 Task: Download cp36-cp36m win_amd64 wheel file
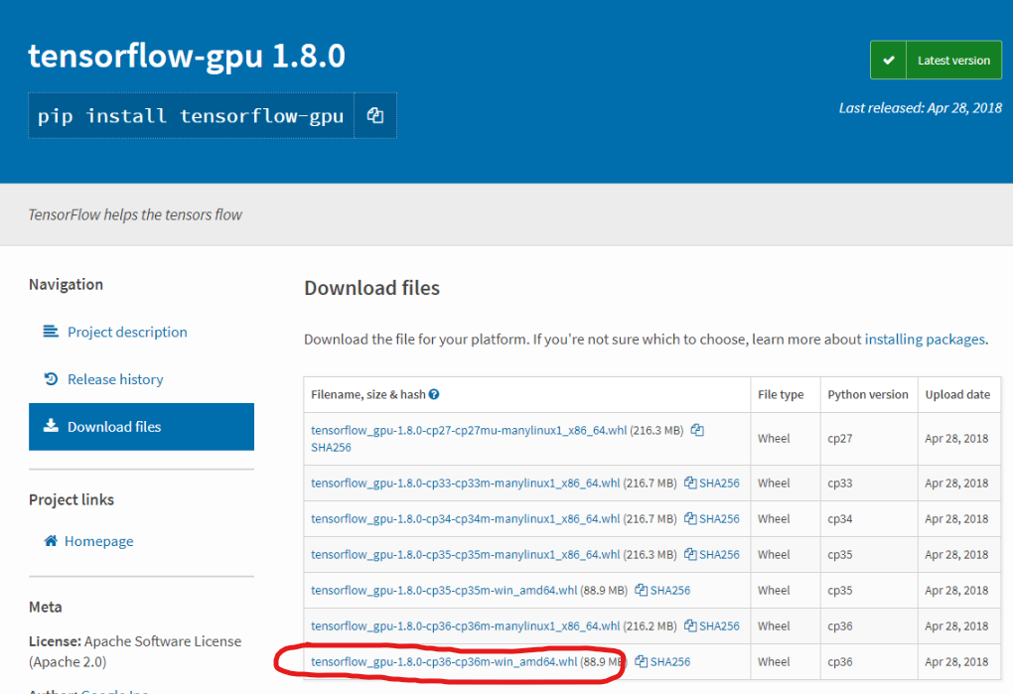(x=444, y=661)
